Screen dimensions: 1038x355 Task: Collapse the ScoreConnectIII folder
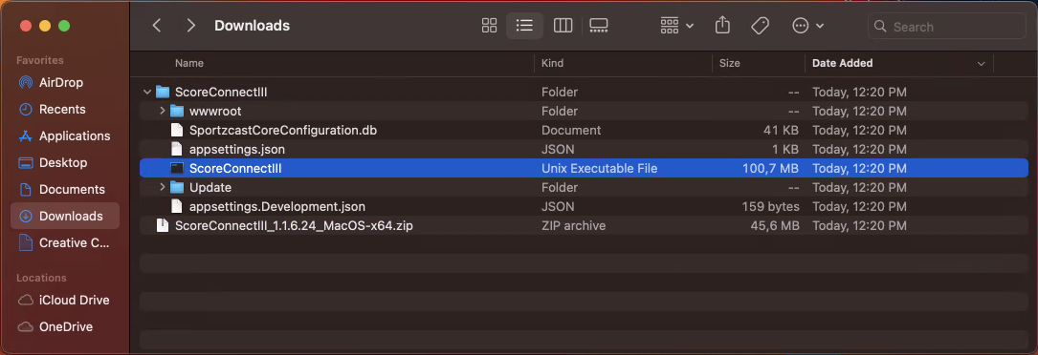point(147,92)
